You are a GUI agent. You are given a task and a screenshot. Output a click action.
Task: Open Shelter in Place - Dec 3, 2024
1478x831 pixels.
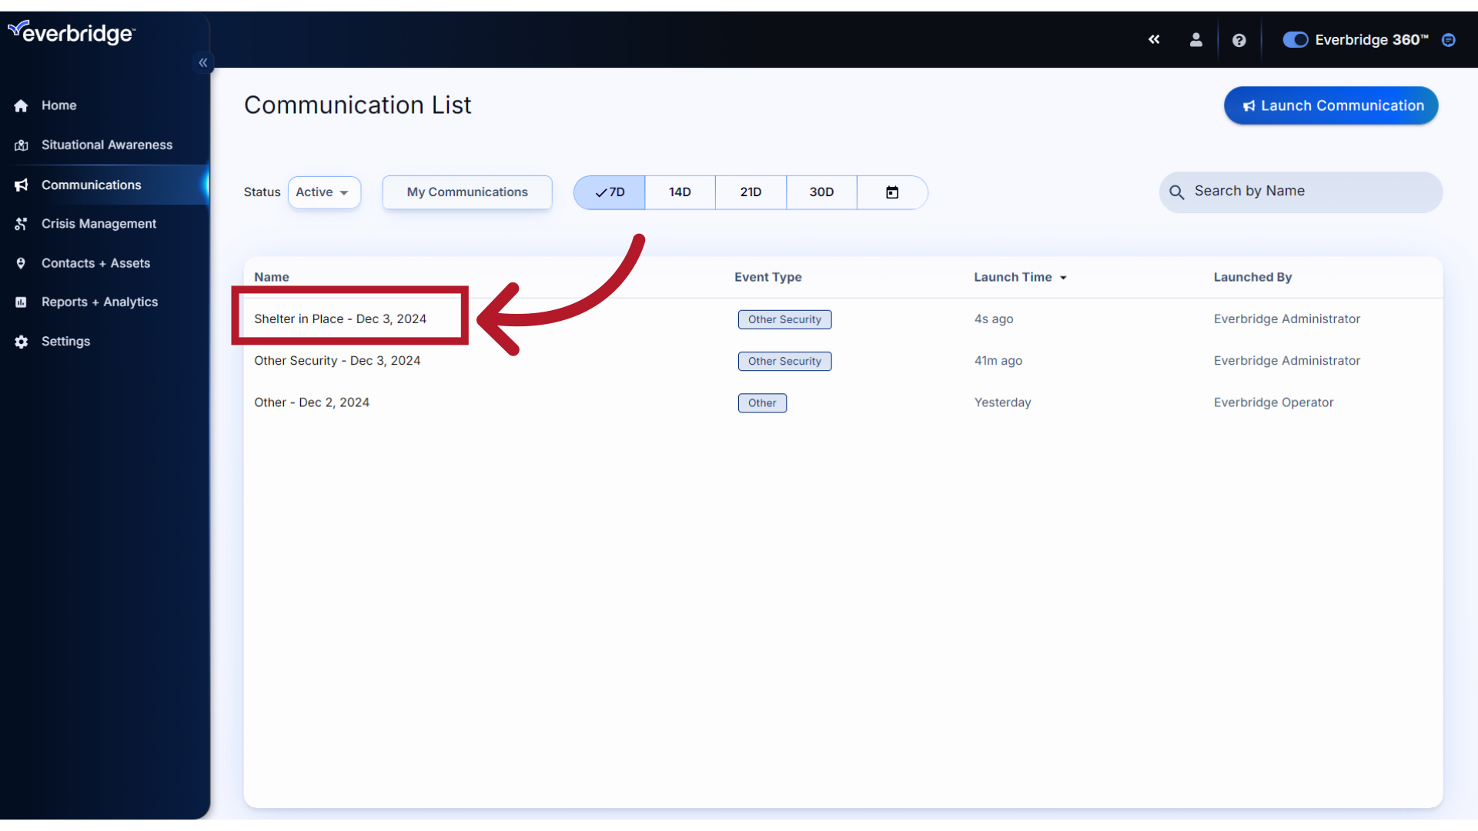340,319
